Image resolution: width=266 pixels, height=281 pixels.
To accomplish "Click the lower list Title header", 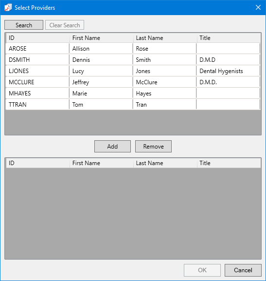I will pyautogui.click(x=229, y=163).
